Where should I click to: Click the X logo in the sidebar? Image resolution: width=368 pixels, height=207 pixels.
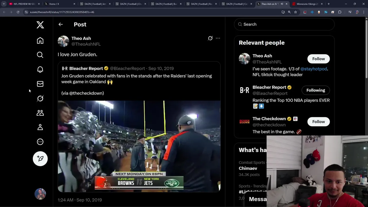point(40,25)
